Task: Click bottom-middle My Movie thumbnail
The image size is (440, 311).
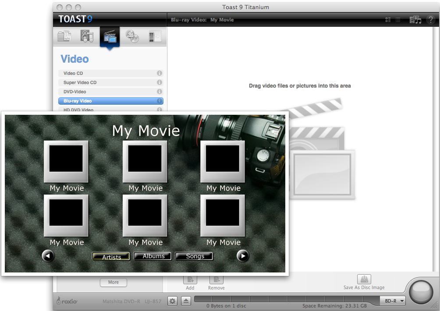Action: point(145,216)
